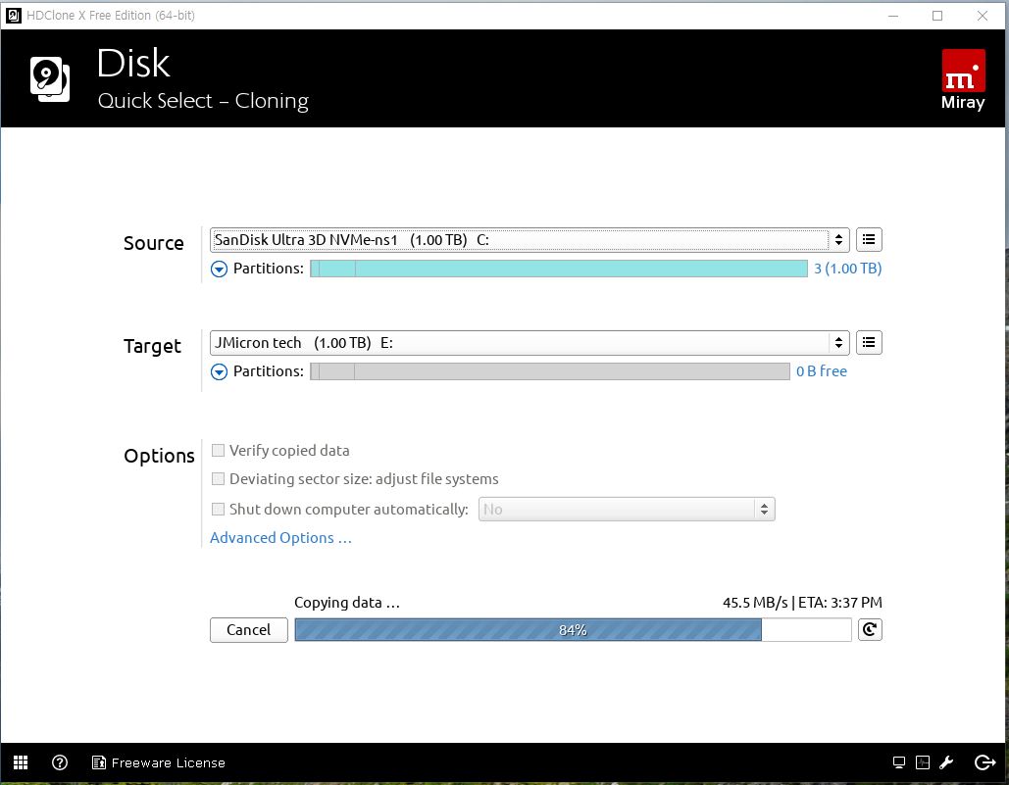Click the help question mark icon
This screenshot has height=785, width=1009.
(x=60, y=762)
